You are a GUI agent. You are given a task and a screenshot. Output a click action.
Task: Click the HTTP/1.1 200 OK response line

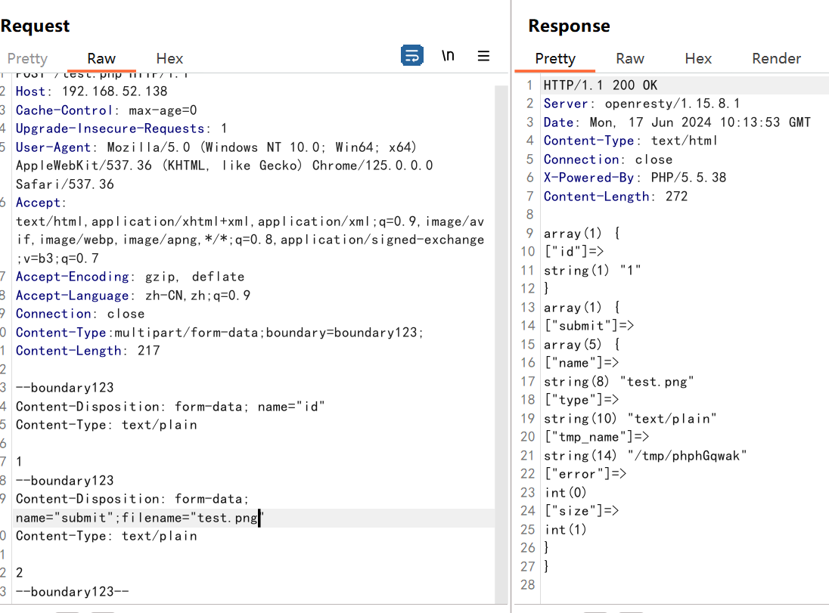tap(601, 85)
